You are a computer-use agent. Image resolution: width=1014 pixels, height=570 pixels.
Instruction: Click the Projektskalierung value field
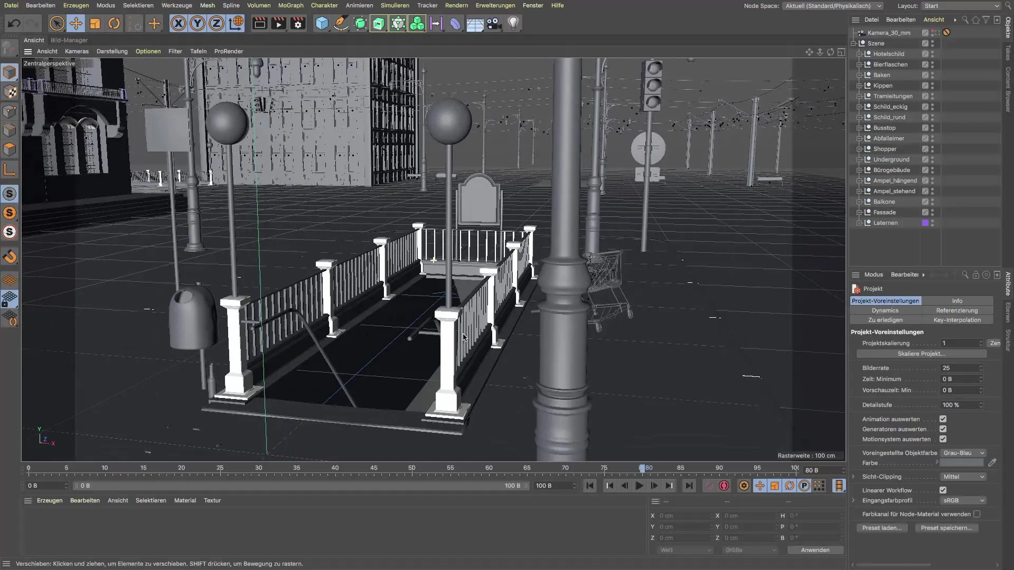pos(962,343)
